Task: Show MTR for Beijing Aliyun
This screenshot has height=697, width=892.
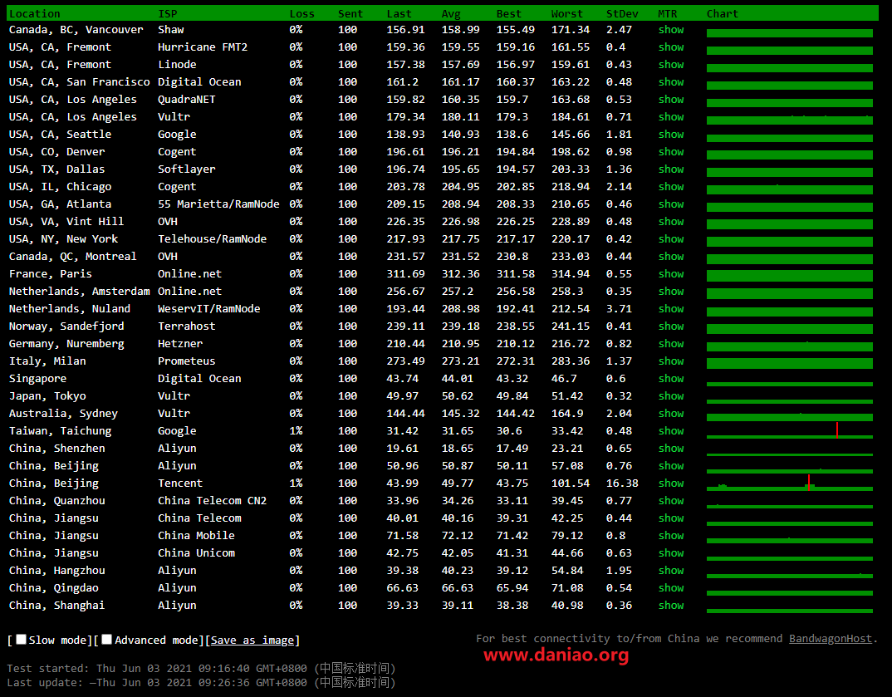Action: pyautogui.click(x=671, y=466)
